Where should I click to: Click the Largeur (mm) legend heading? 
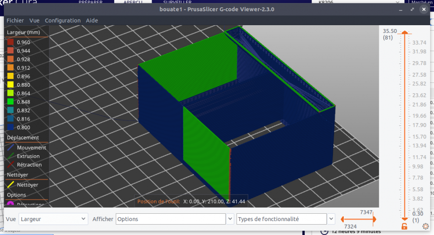pos(23,33)
